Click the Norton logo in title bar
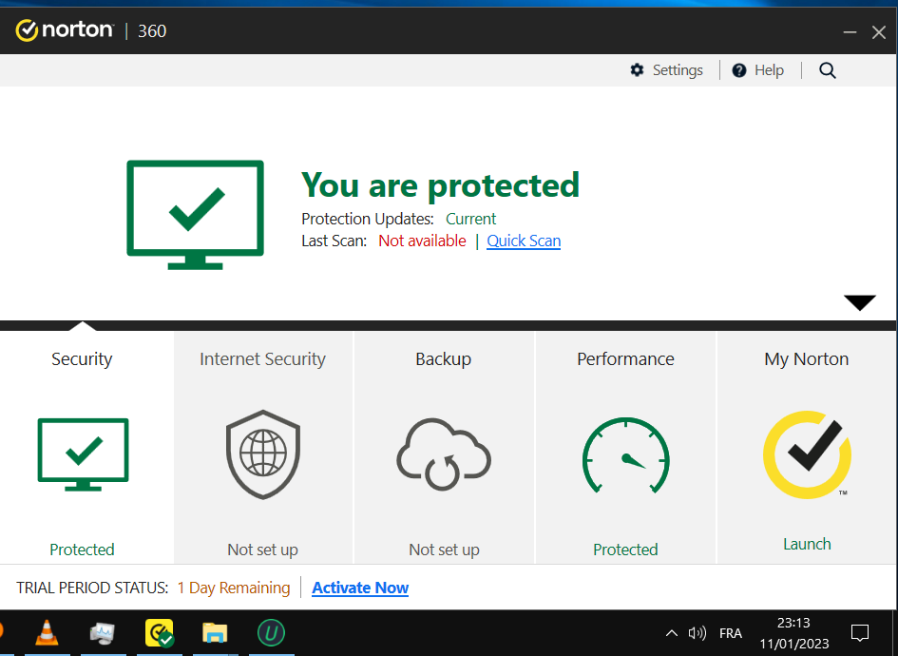Image resolution: width=898 pixels, height=656 pixels. 65,29
